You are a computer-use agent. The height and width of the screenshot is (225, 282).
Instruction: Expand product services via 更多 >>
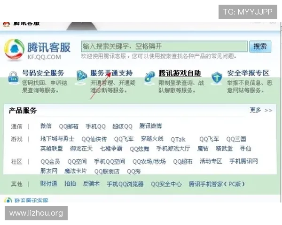click(x=261, y=110)
